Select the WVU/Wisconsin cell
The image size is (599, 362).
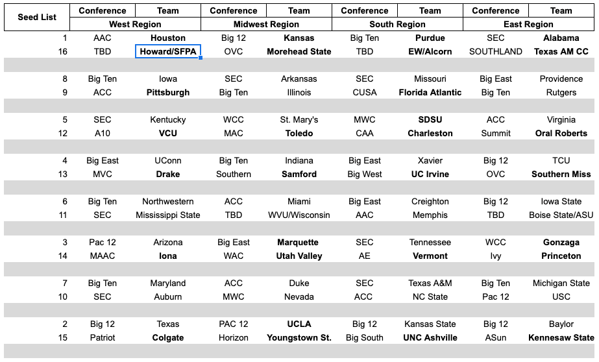click(x=299, y=215)
